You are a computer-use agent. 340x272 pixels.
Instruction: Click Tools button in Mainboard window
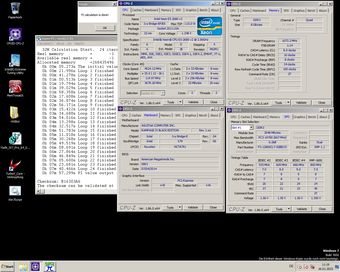[x=170, y=207]
